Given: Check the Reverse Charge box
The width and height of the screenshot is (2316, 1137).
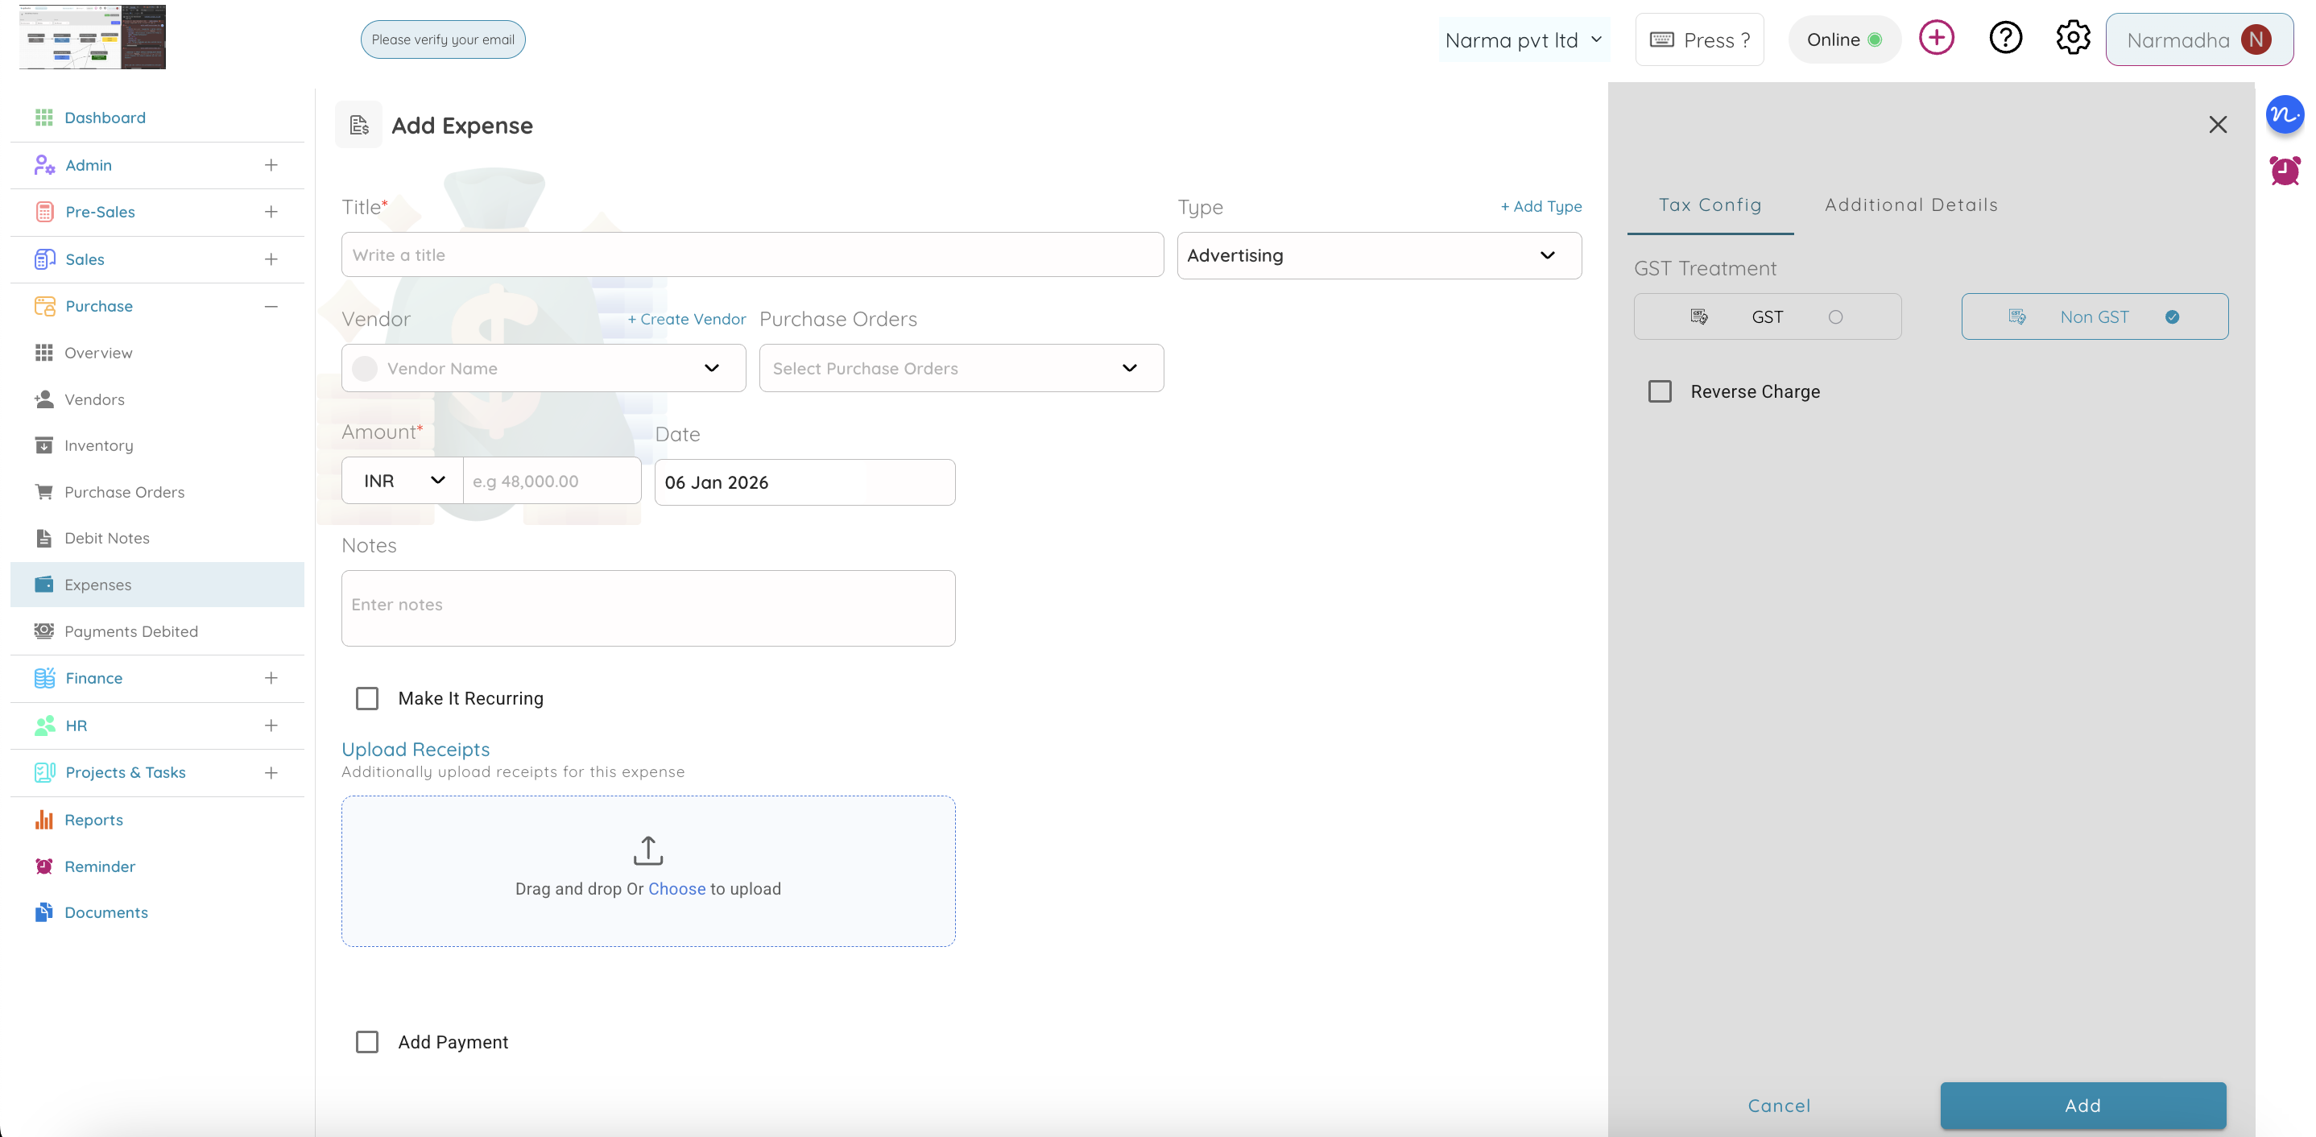Looking at the screenshot, I should click(1660, 392).
